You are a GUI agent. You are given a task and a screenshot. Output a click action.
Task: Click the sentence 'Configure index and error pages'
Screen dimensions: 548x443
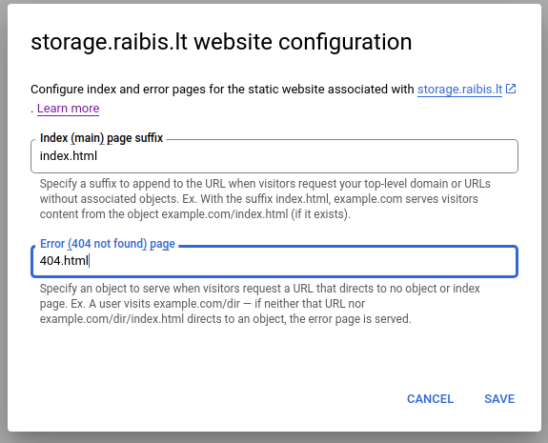tap(222, 90)
